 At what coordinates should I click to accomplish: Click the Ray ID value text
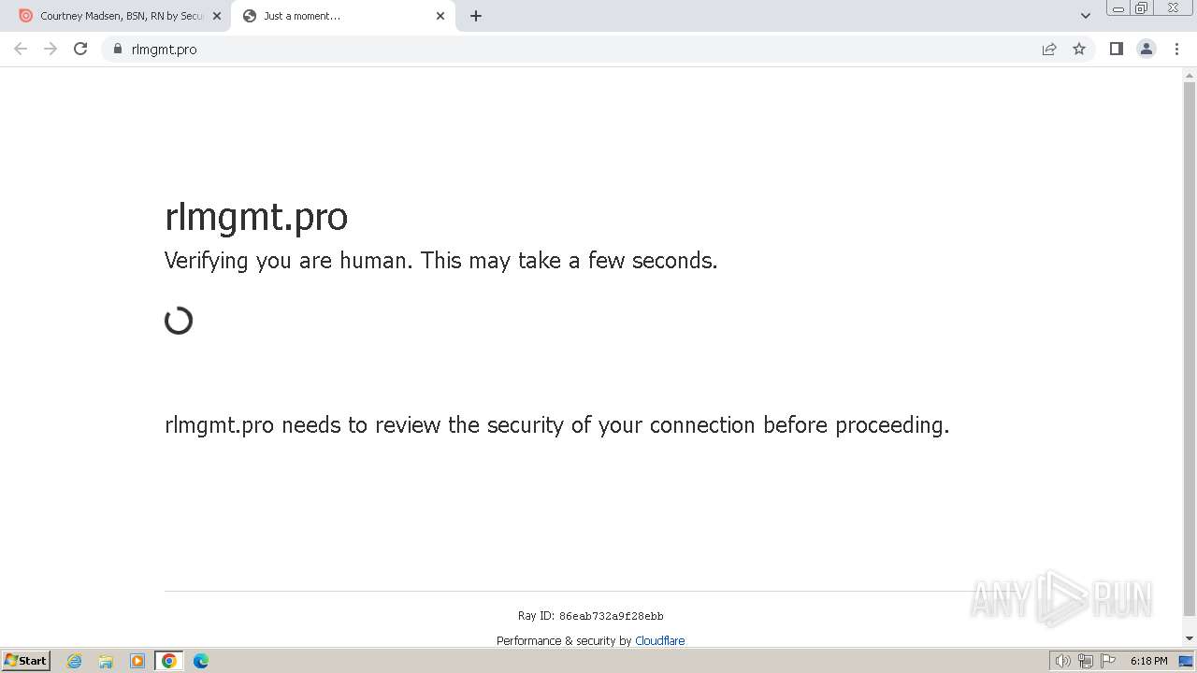pos(611,616)
